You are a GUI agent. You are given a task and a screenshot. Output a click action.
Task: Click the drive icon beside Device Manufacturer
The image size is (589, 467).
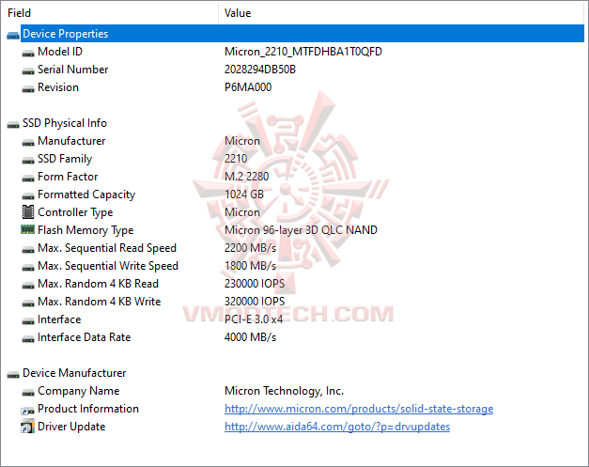(13, 375)
